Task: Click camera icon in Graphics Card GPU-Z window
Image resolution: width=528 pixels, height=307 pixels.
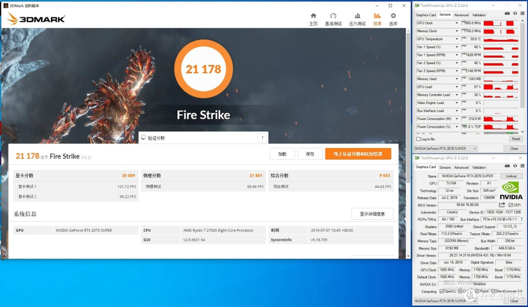Action: 507,166
